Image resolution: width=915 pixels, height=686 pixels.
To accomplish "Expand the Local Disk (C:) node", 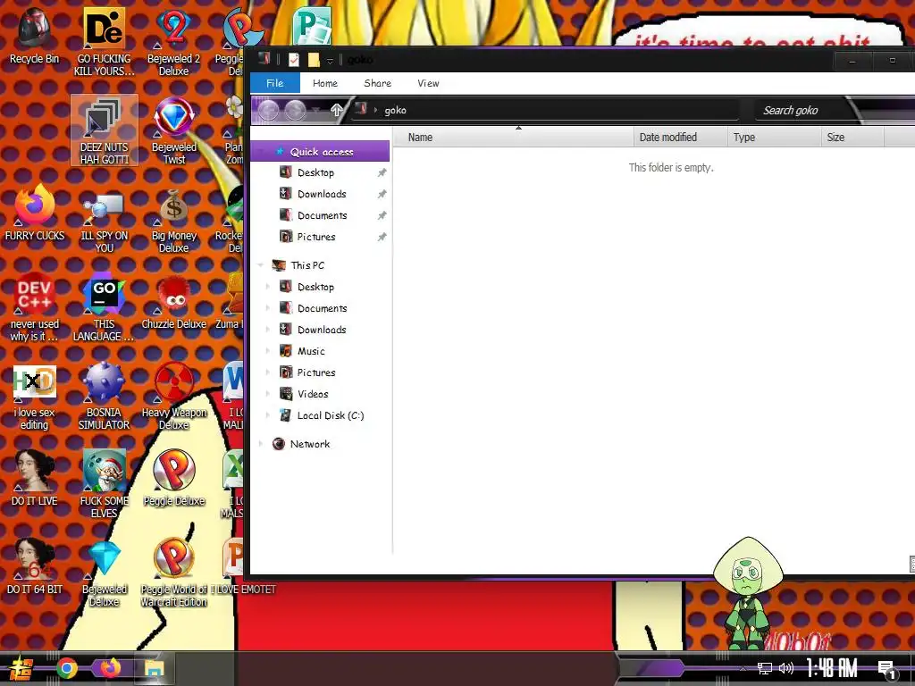I will click(x=268, y=415).
